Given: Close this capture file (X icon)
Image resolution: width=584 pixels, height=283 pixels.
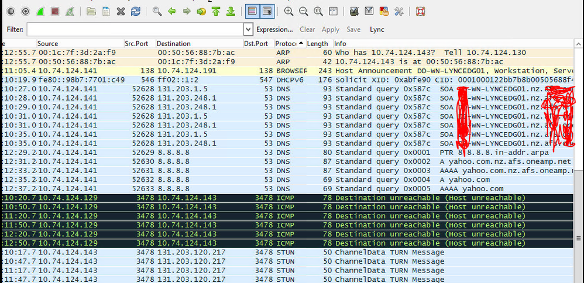Looking at the screenshot, I should [x=121, y=12].
